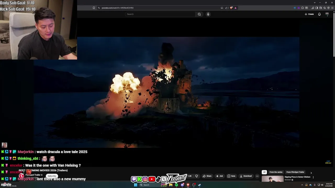This screenshot has width=335, height=188.
Task: Open Discord from the taskbar
Action: 182,185
